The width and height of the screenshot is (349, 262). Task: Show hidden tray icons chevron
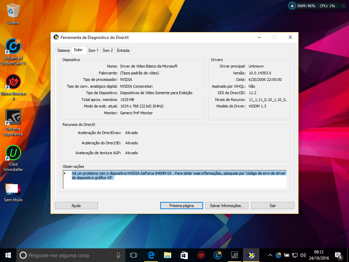pos(270,255)
